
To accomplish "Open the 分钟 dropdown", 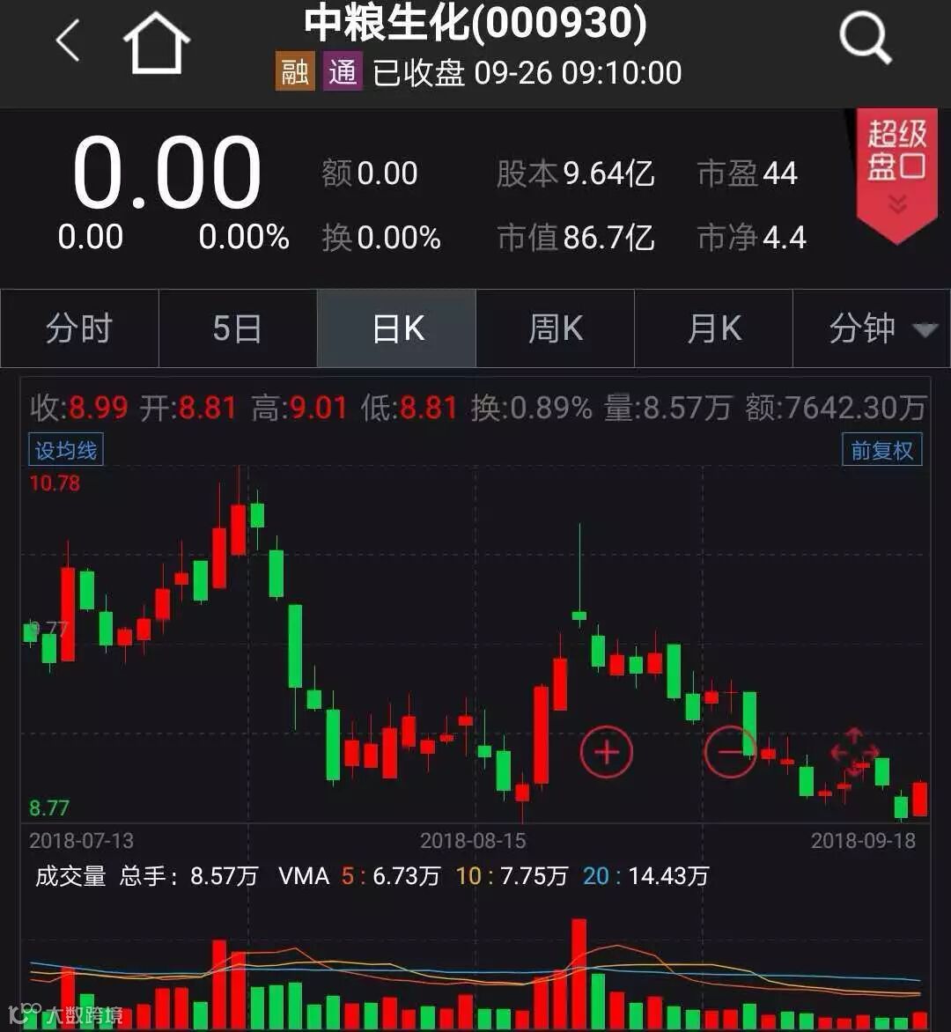I will [x=872, y=328].
